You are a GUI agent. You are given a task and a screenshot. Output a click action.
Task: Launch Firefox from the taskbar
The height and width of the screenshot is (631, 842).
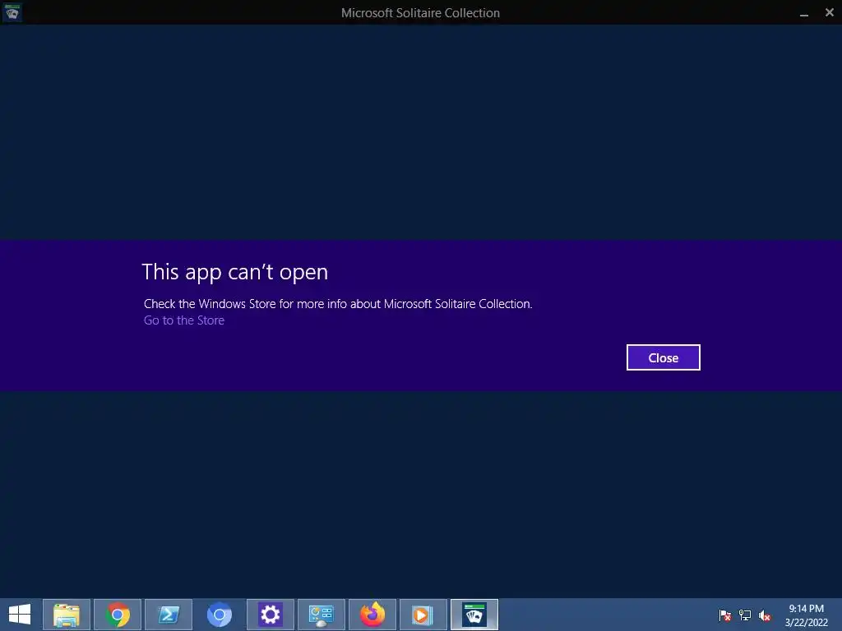point(372,615)
